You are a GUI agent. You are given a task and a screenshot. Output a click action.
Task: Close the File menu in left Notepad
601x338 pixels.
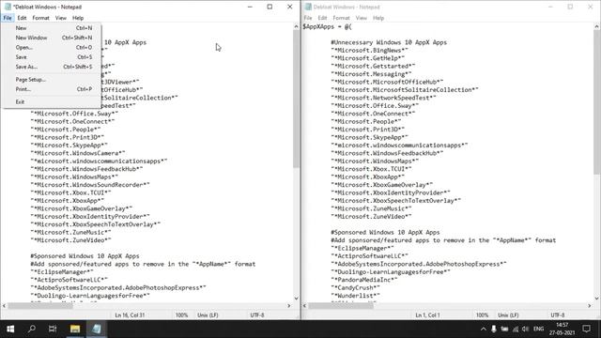coord(8,18)
